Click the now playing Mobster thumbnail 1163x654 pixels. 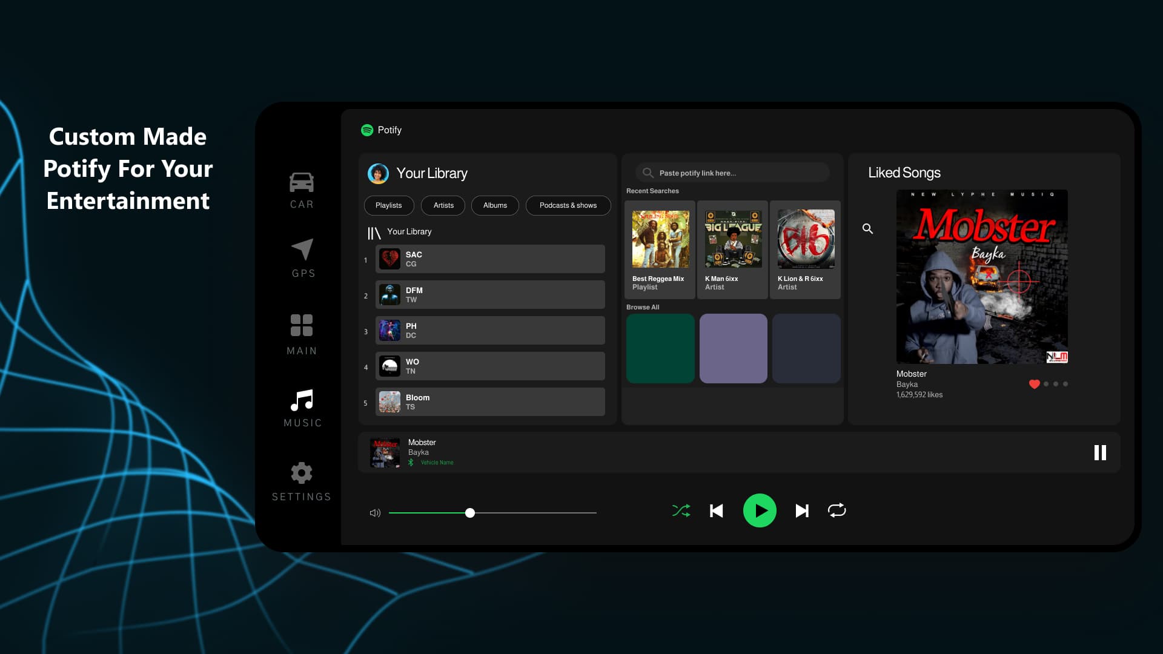pos(385,453)
